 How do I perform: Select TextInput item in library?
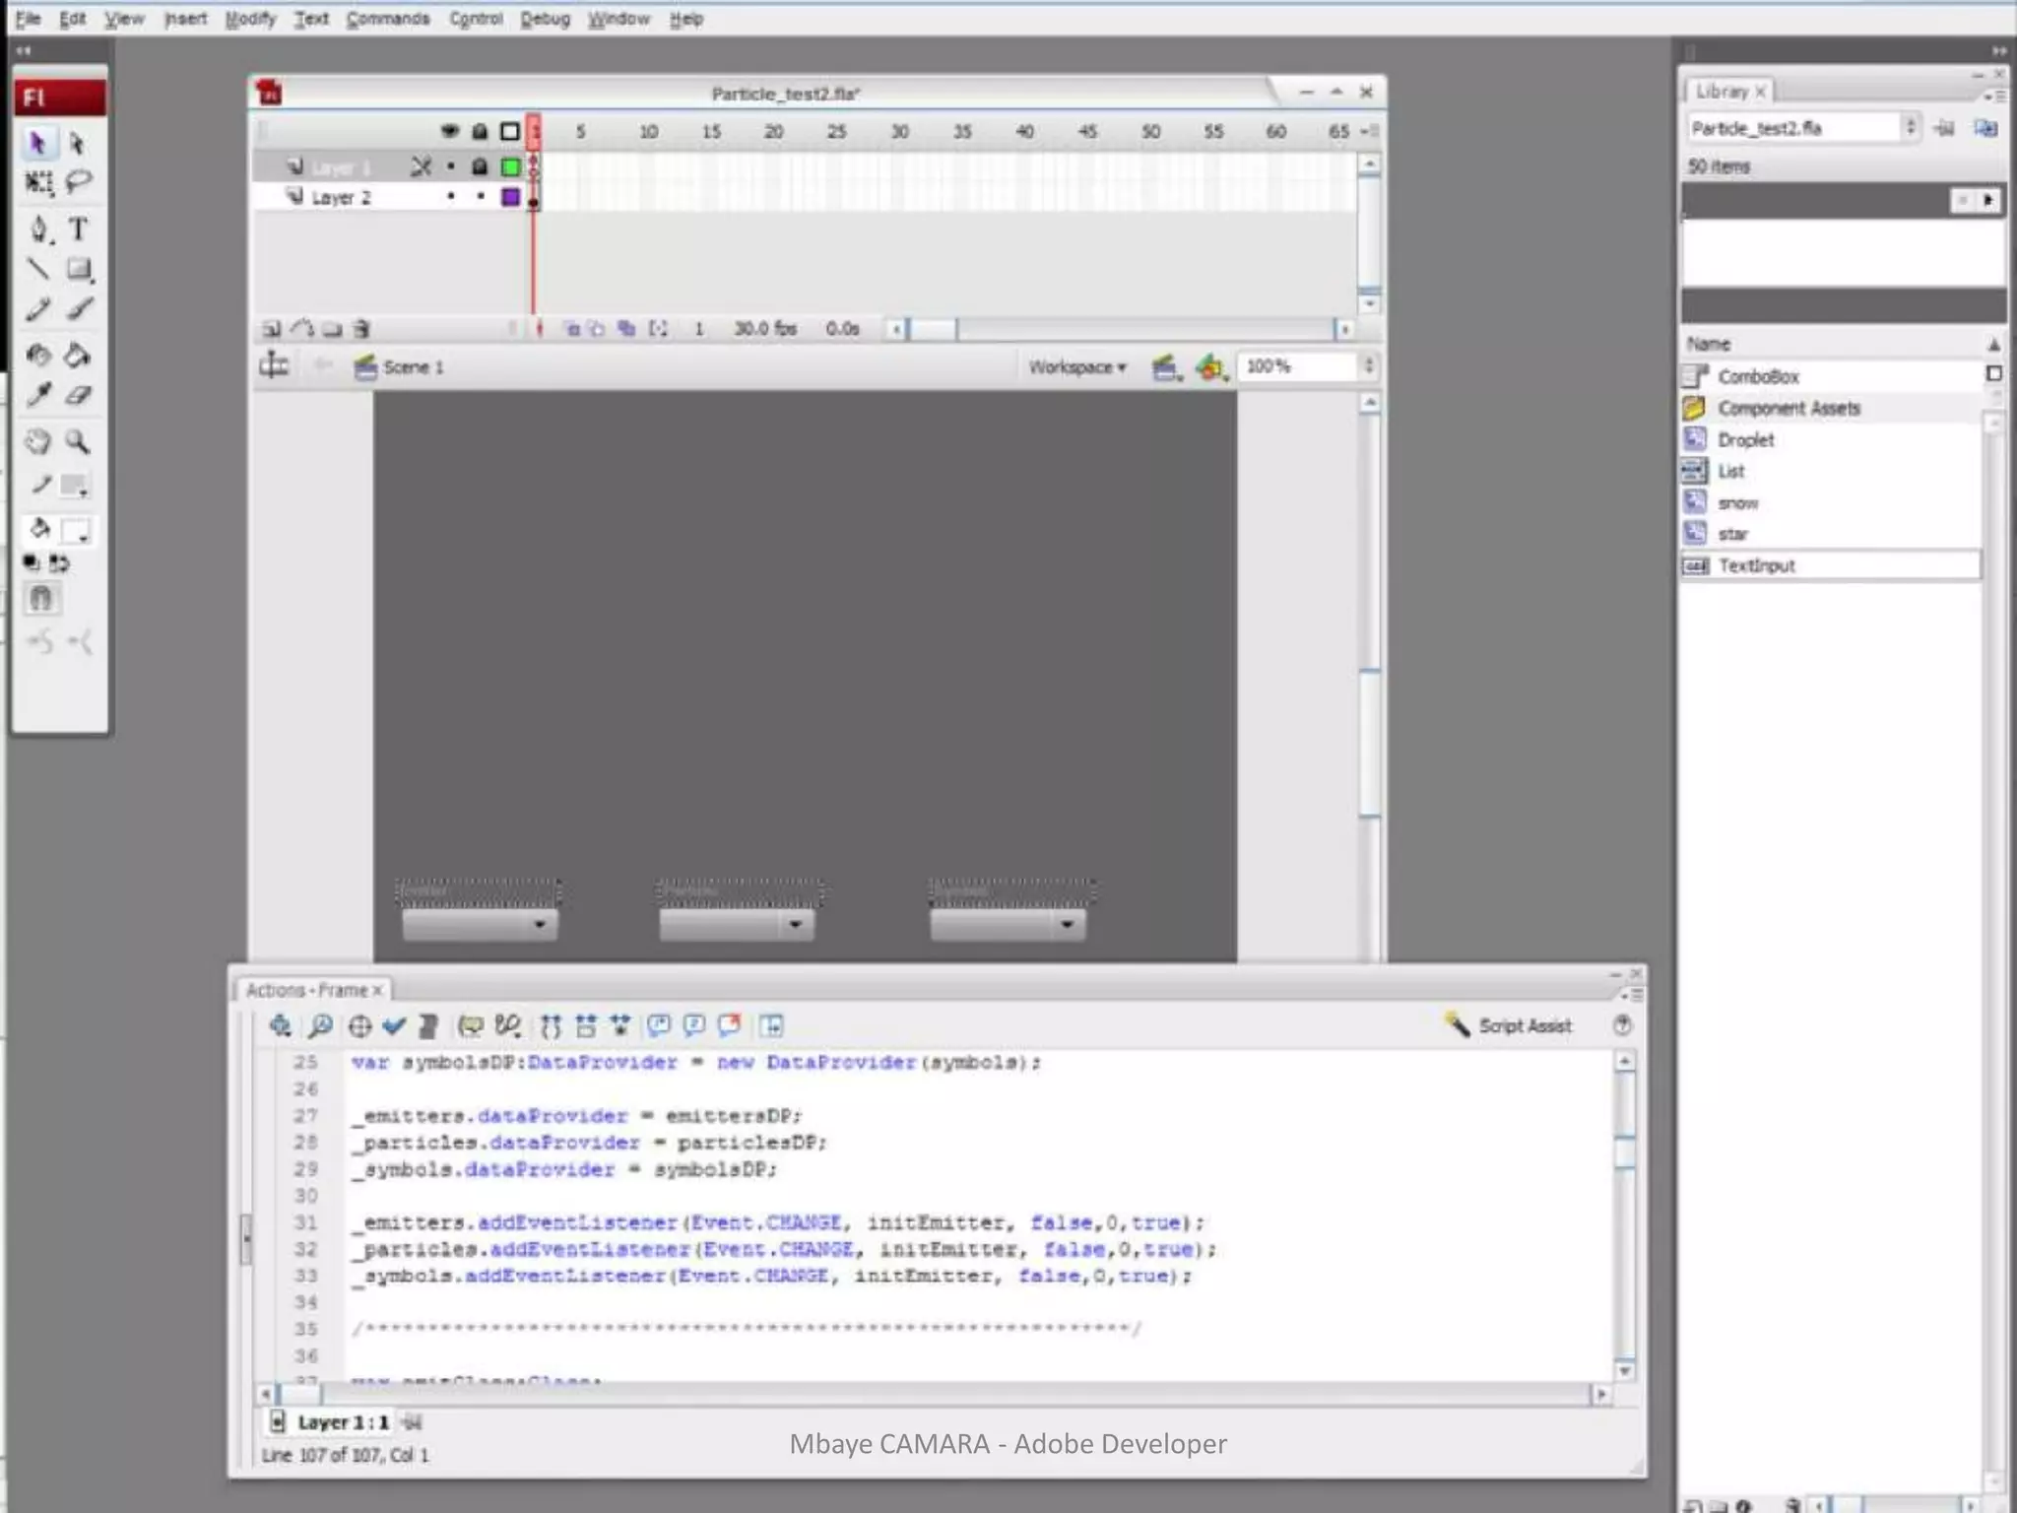[x=1757, y=565]
